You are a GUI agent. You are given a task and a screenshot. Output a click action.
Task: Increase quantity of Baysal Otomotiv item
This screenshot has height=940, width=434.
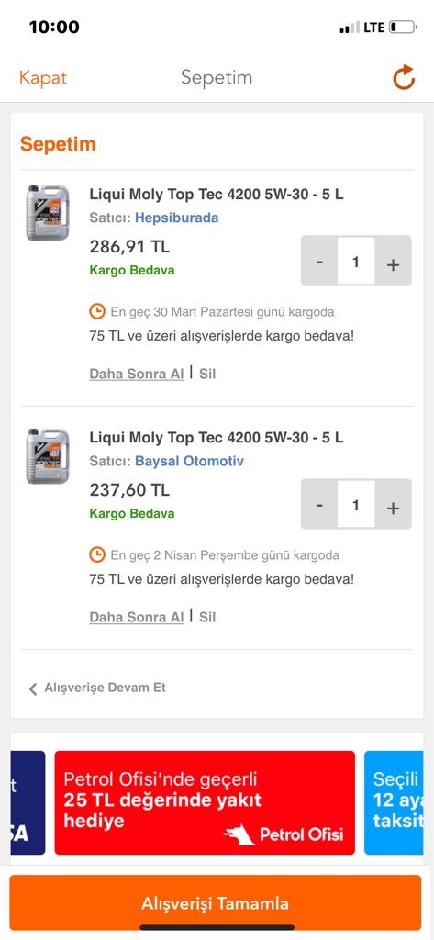(394, 507)
